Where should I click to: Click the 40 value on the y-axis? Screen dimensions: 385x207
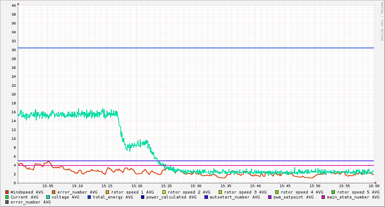13,5
